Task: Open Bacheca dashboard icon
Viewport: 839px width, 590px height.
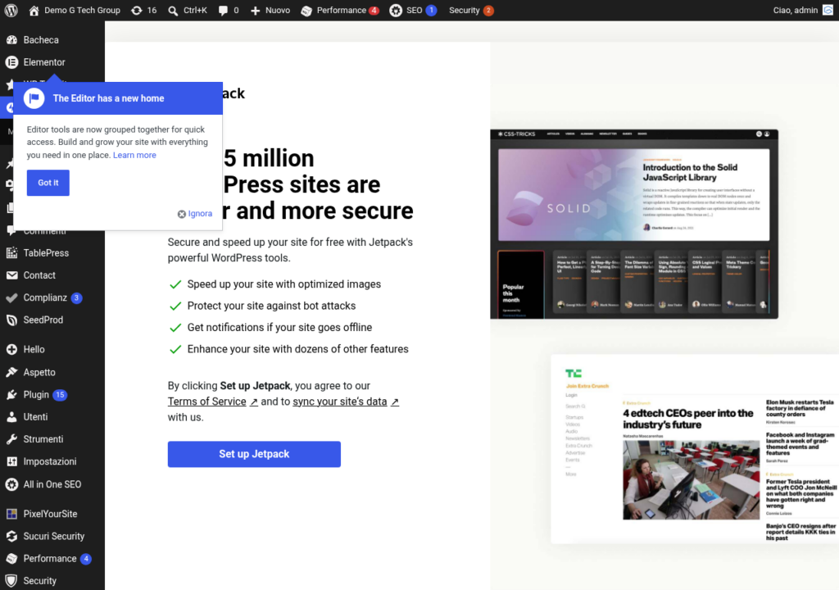Action: 11,39
